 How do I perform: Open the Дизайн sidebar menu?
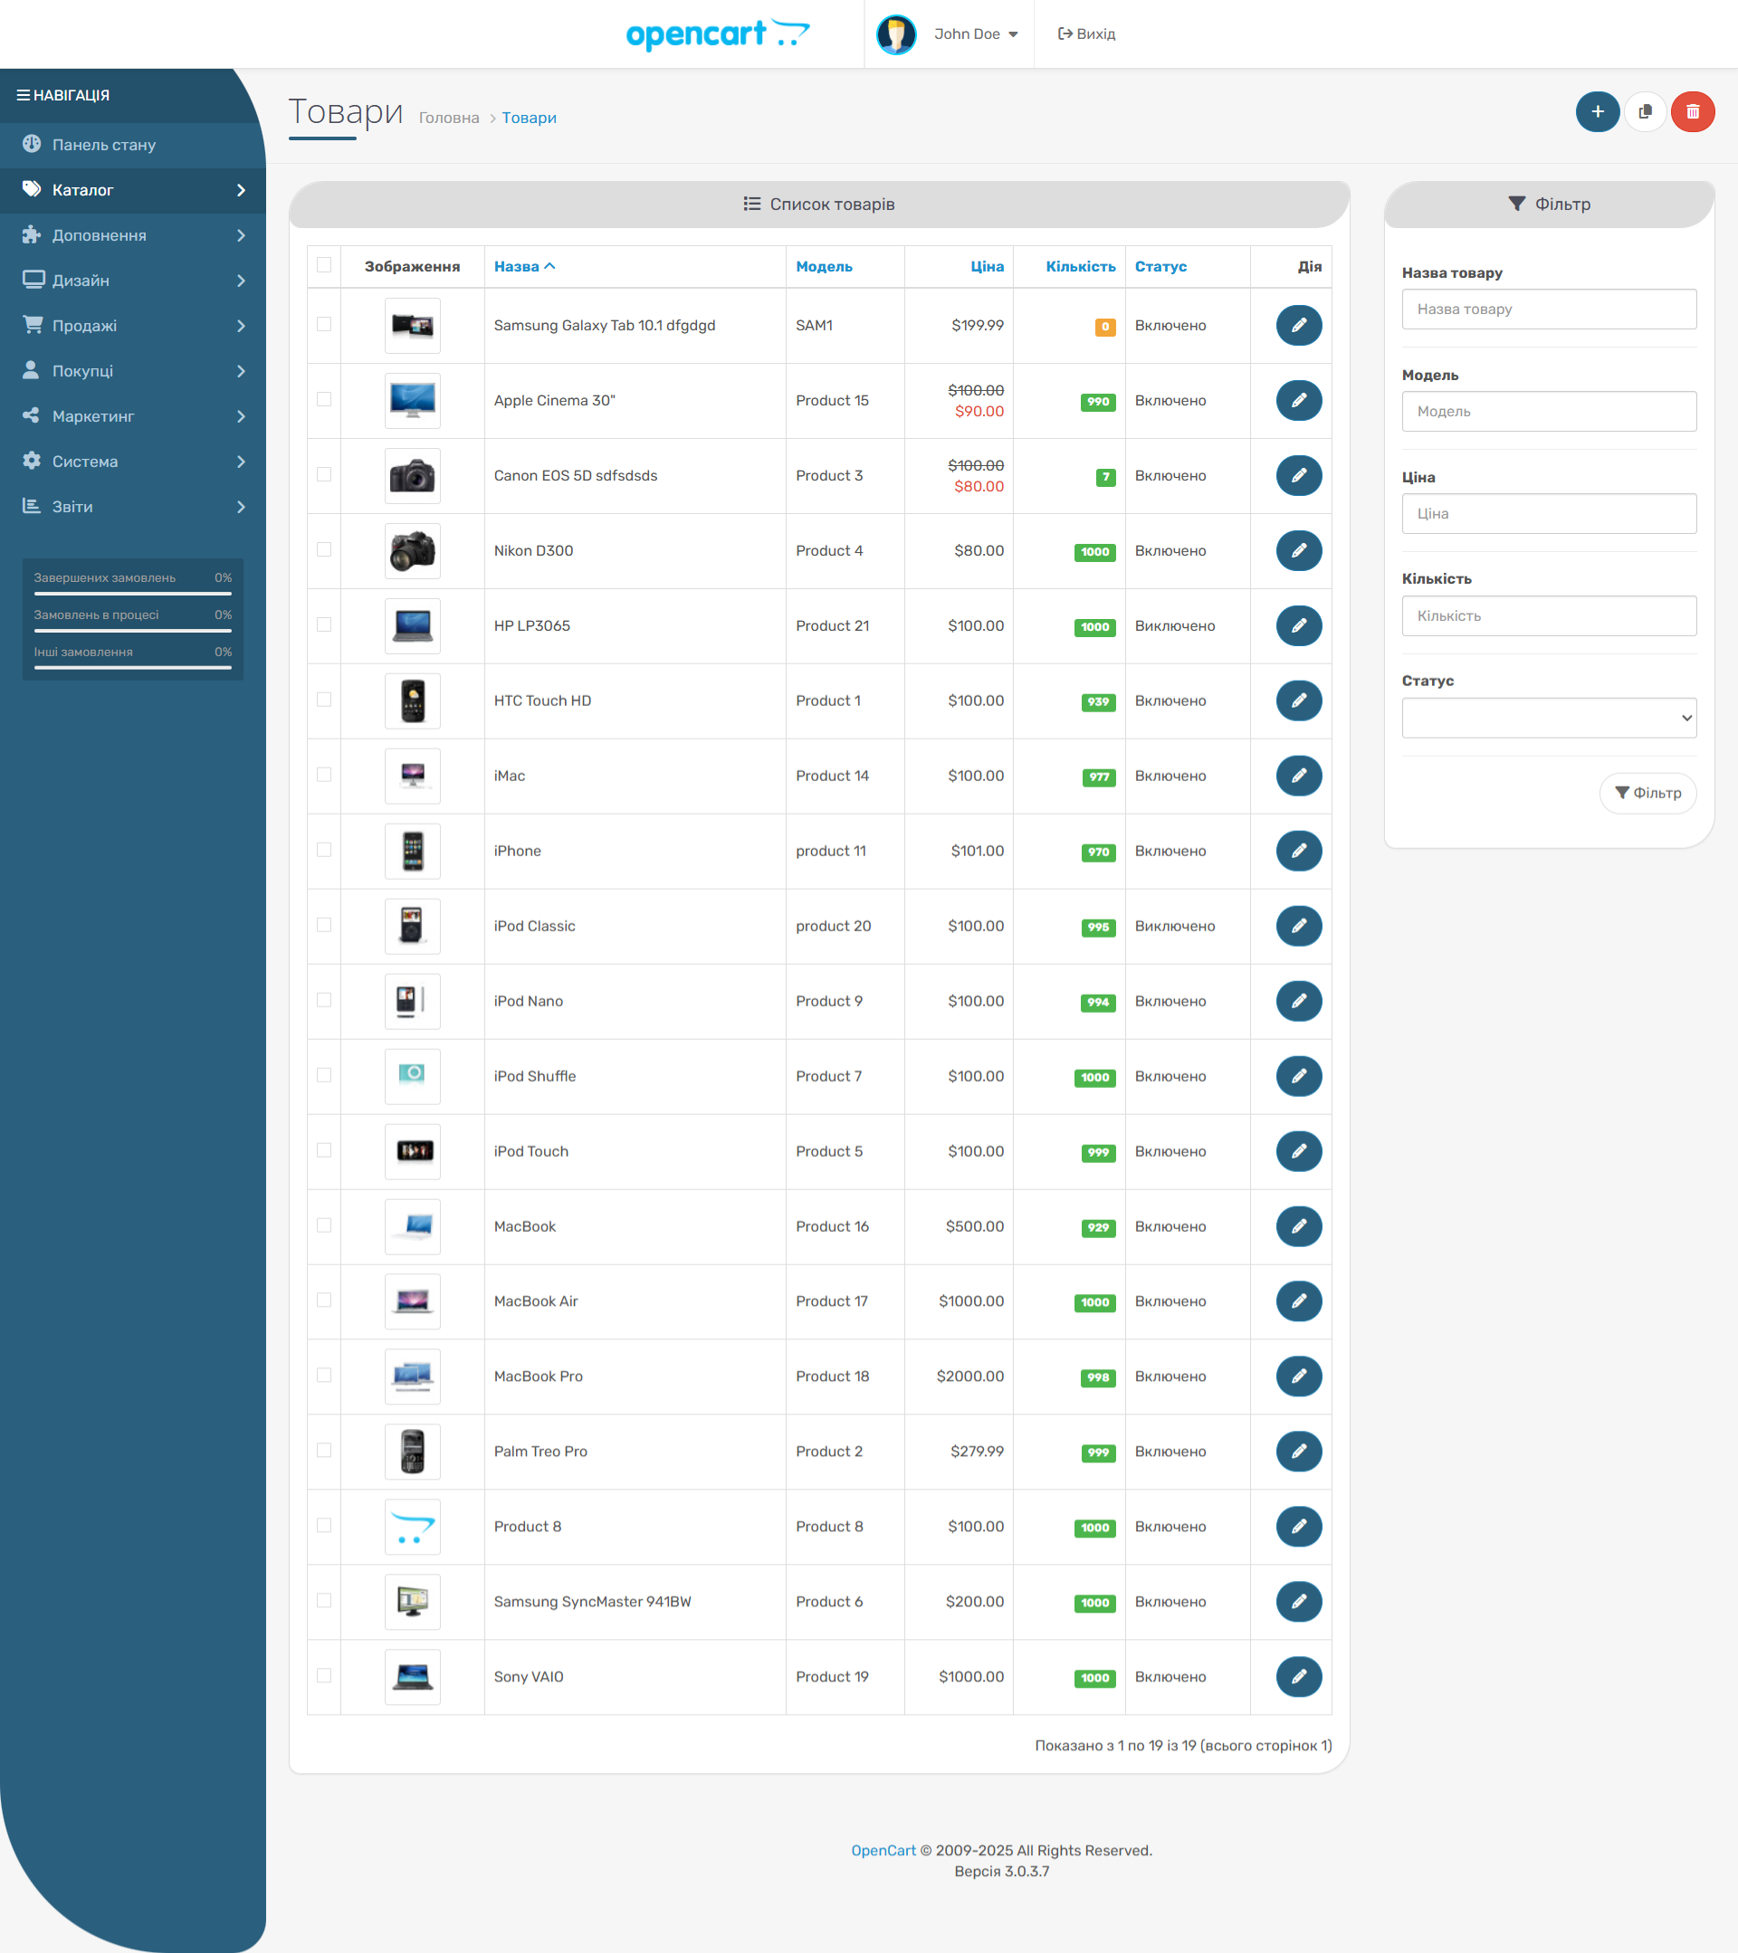(133, 281)
